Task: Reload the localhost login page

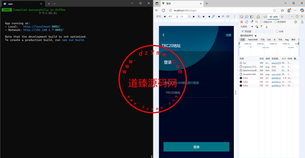Action: pyautogui.click(x=164, y=10)
